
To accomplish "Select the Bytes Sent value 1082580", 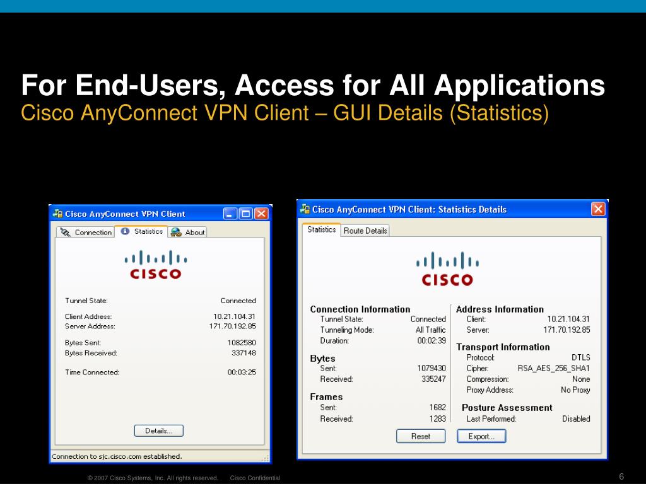I will [242, 342].
